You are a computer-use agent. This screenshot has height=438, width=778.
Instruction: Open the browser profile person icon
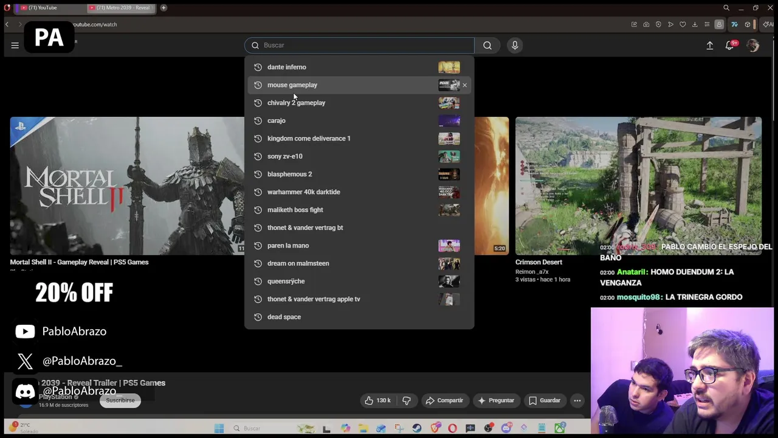point(719,24)
